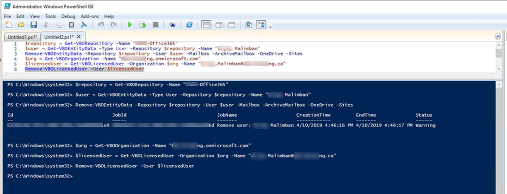Toggle the command add-on pane
507x194 pixels.
click(261, 24)
